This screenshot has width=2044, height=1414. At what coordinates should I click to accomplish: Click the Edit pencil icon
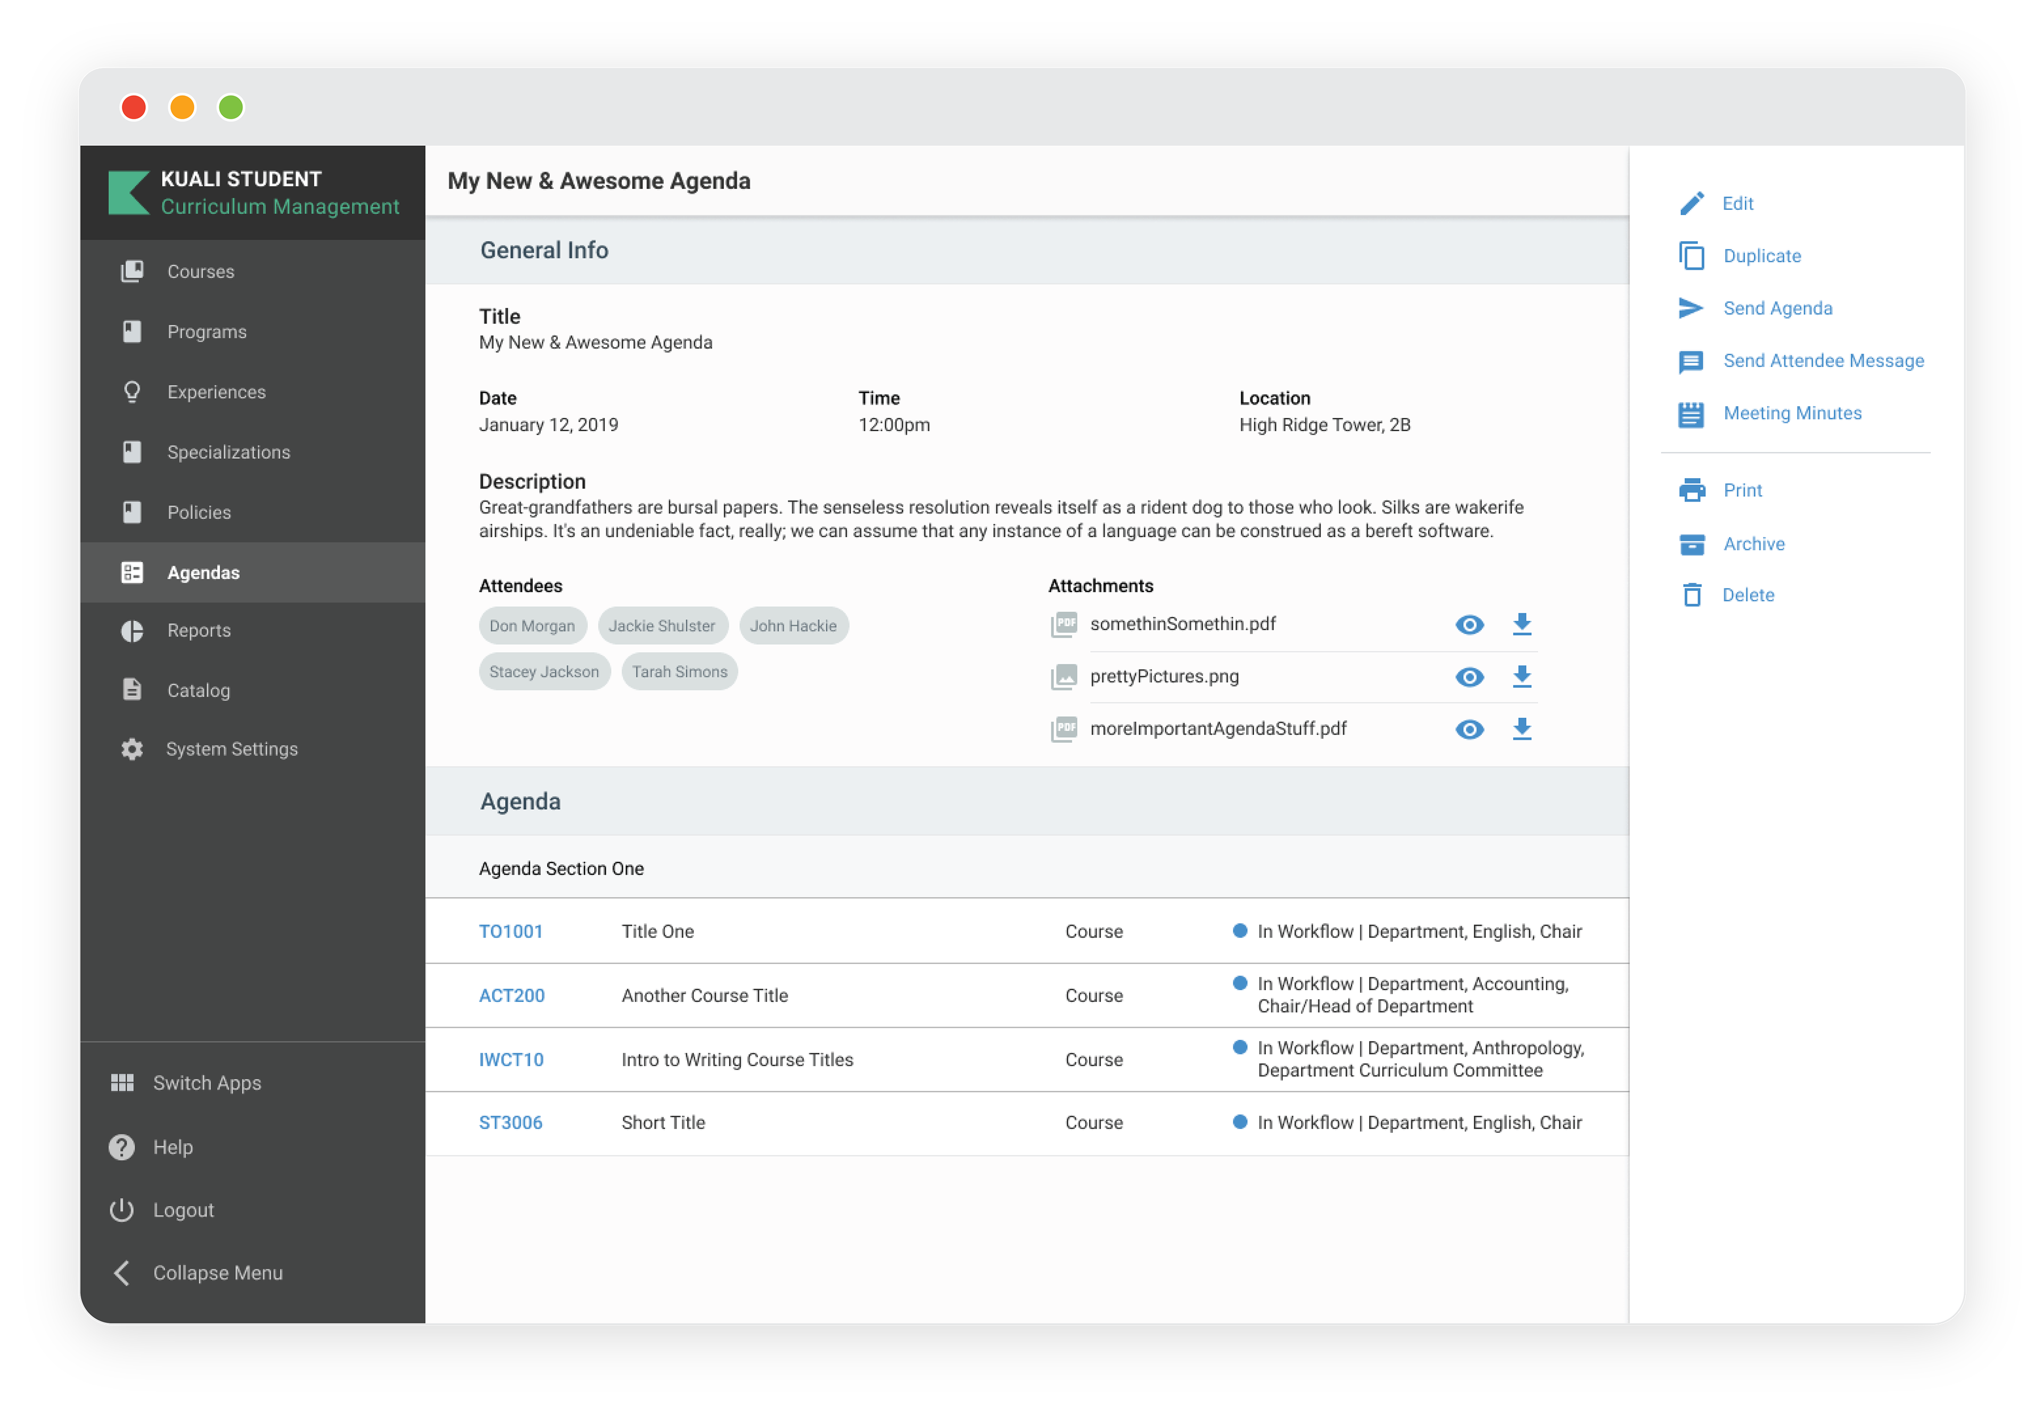pos(1692,203)
